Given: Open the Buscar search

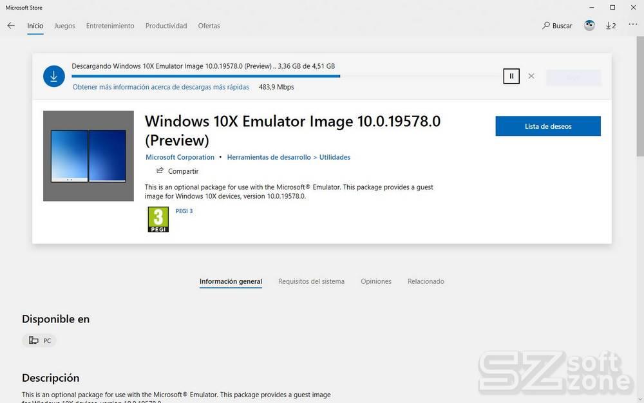Looking at the screenshot, I should [557, 26].
